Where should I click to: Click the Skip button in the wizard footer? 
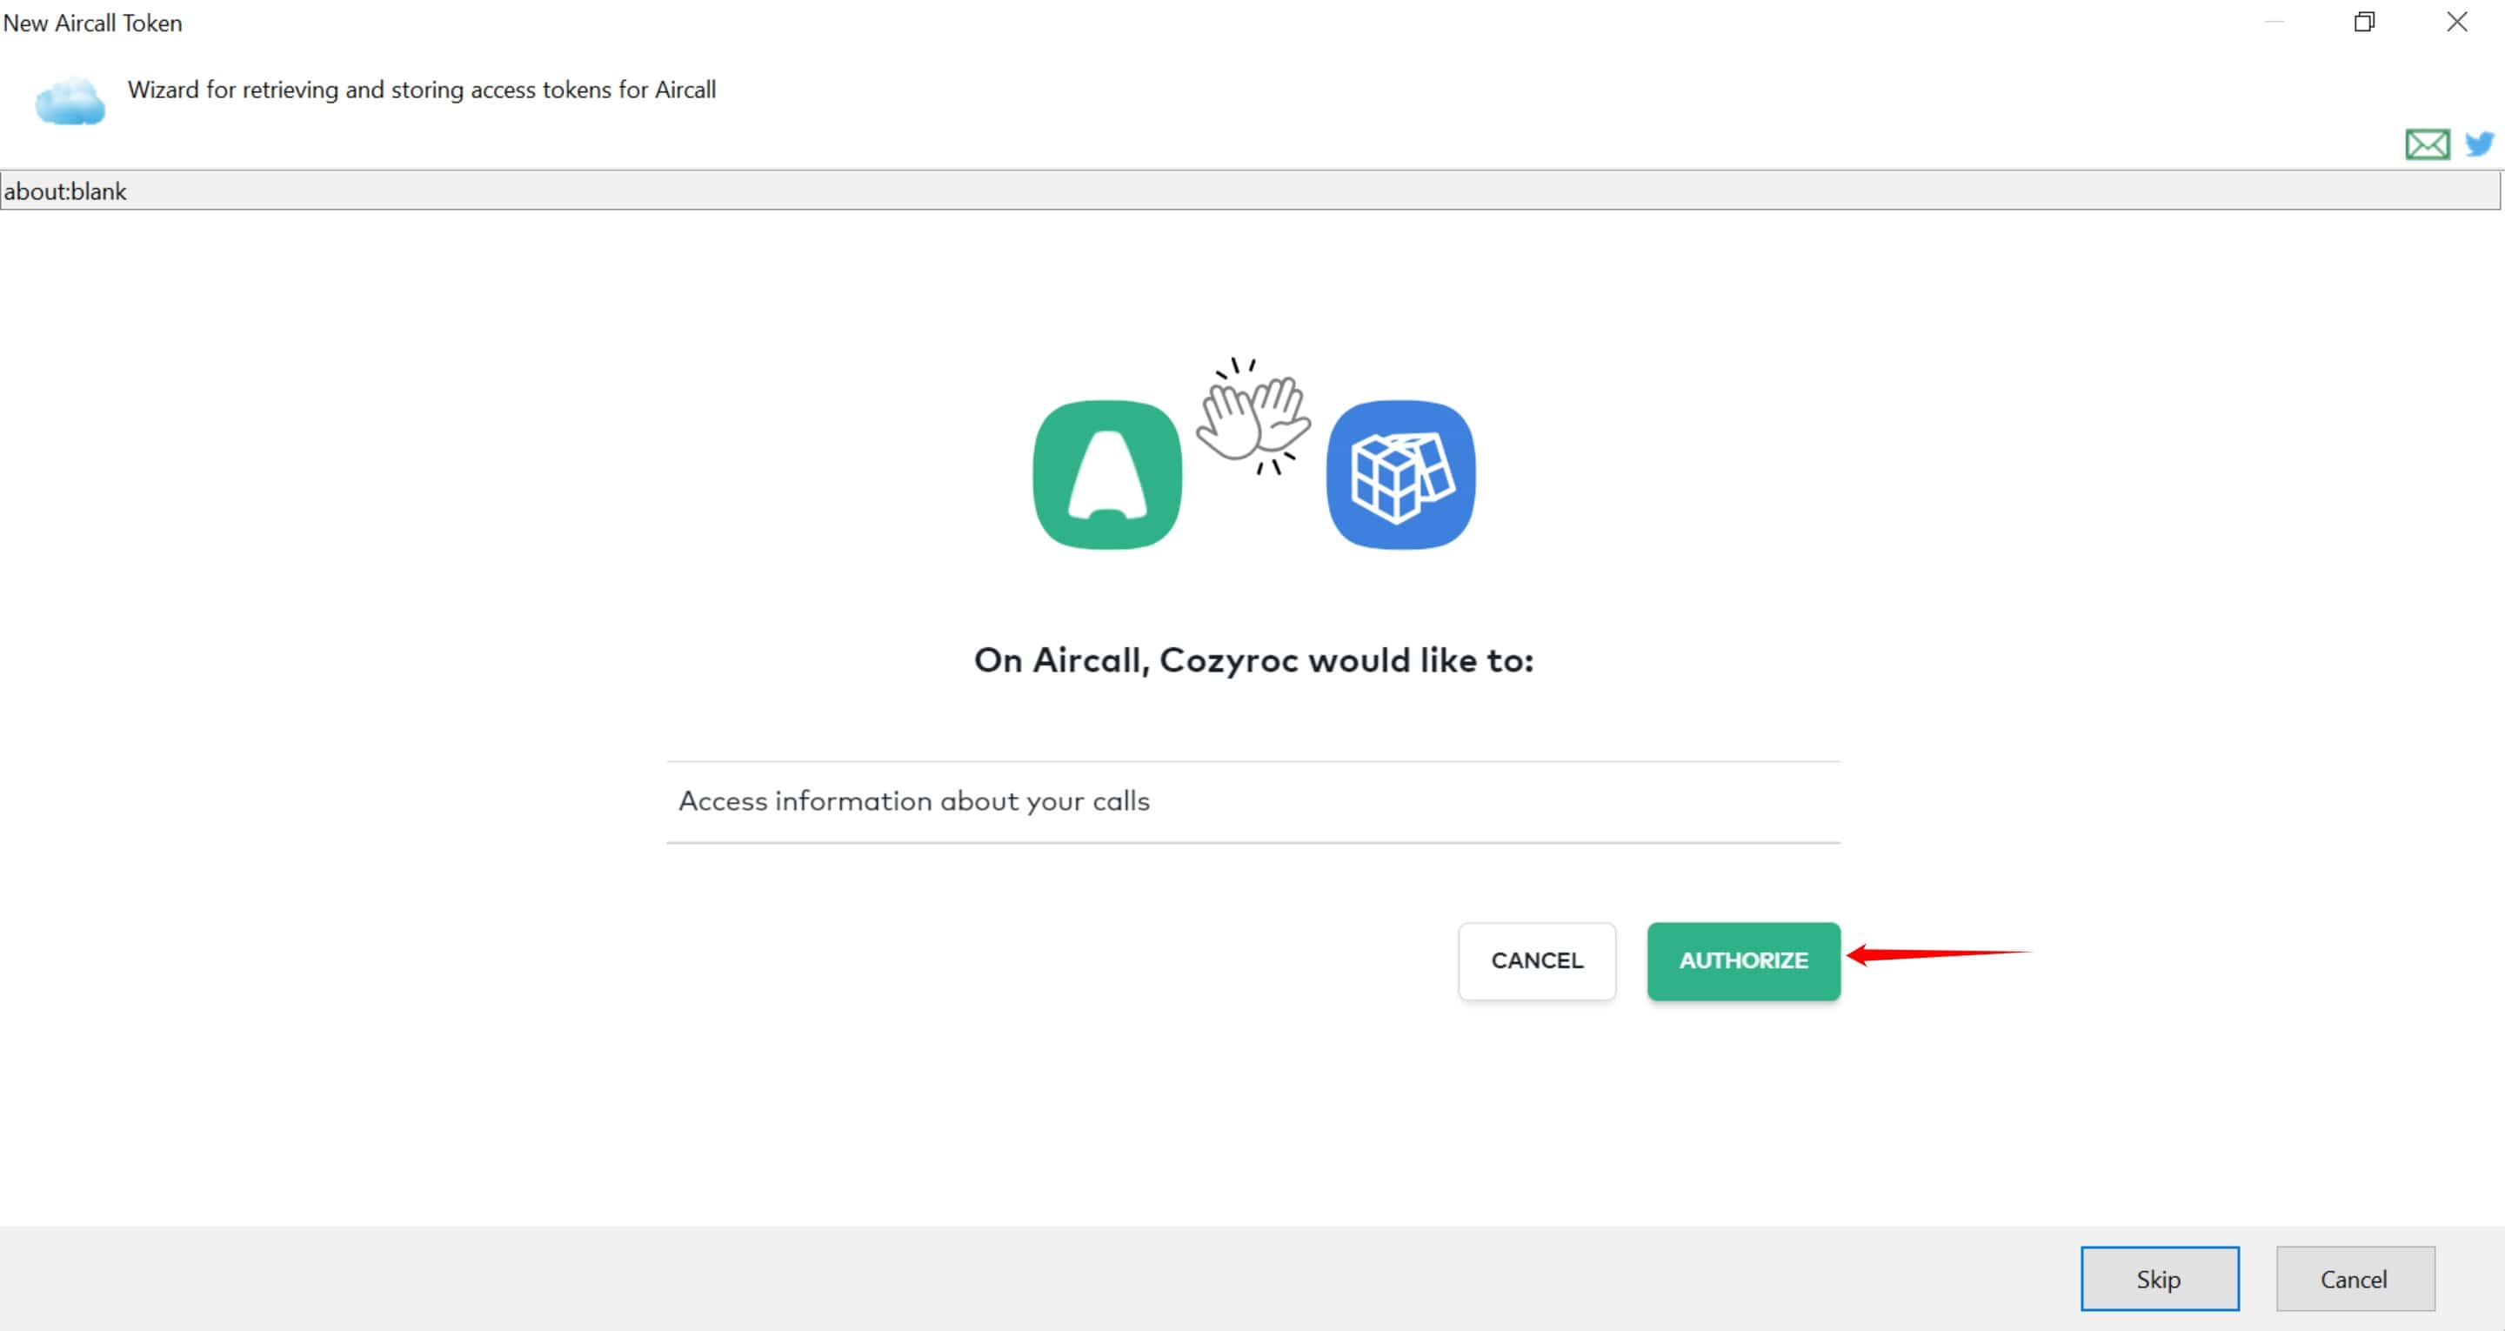tap(2160, 1279)
